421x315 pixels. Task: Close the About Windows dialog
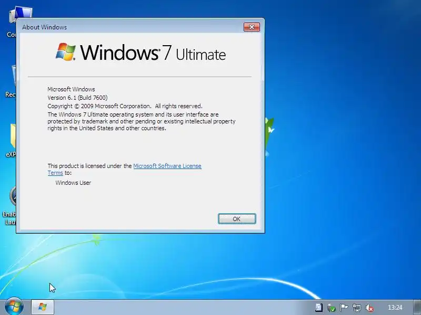tap(252, 27)
